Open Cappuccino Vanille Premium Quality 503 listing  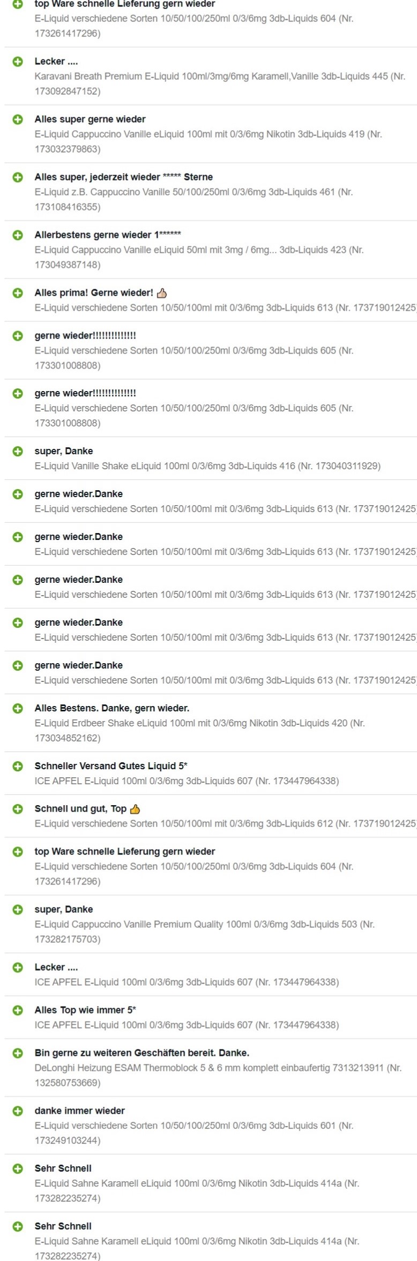[x=205, y=932]
